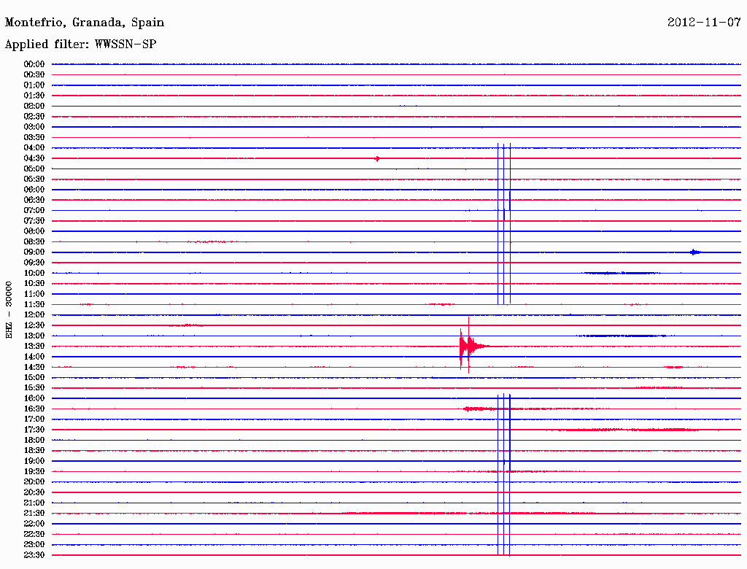Select the 02:00 time label
747x569 pixels.
(x=34, y=106)
